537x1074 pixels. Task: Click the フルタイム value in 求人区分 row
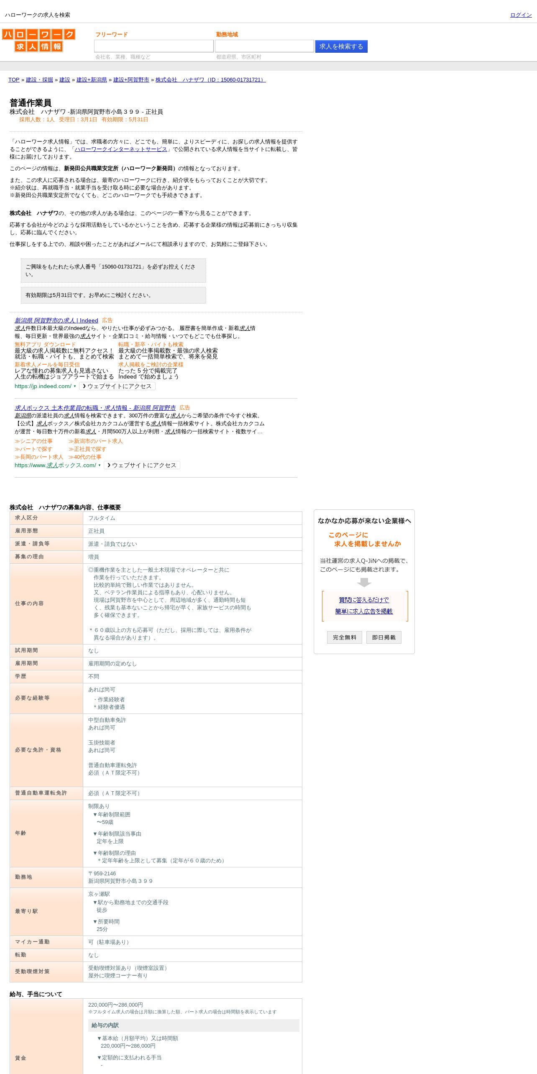(x=102, y=518)
